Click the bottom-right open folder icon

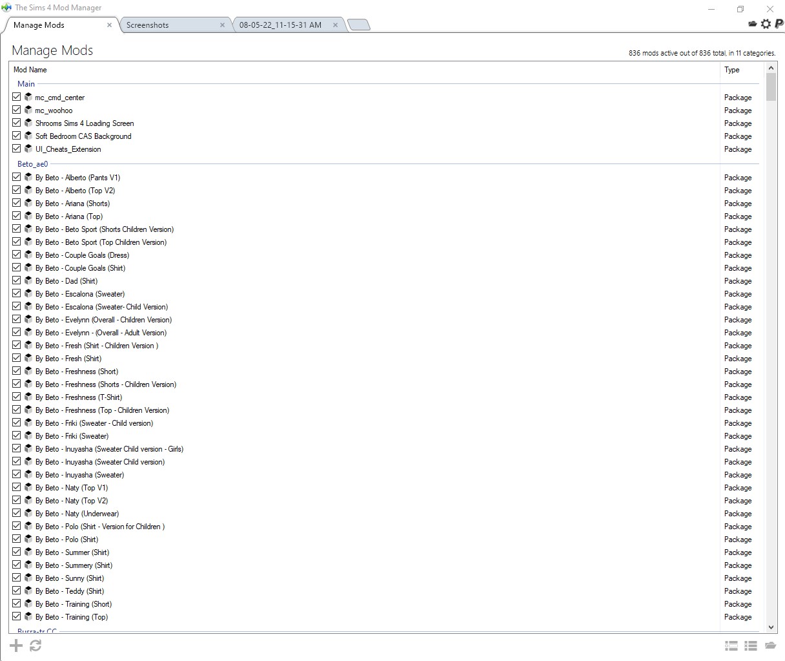(770, 645)
